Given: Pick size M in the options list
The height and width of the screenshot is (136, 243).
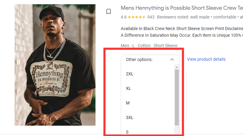Looking at the screenshot, I should click(128, 103).
